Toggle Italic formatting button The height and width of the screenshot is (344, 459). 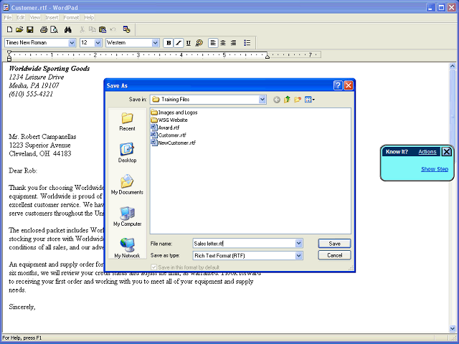tap(179, 43)
